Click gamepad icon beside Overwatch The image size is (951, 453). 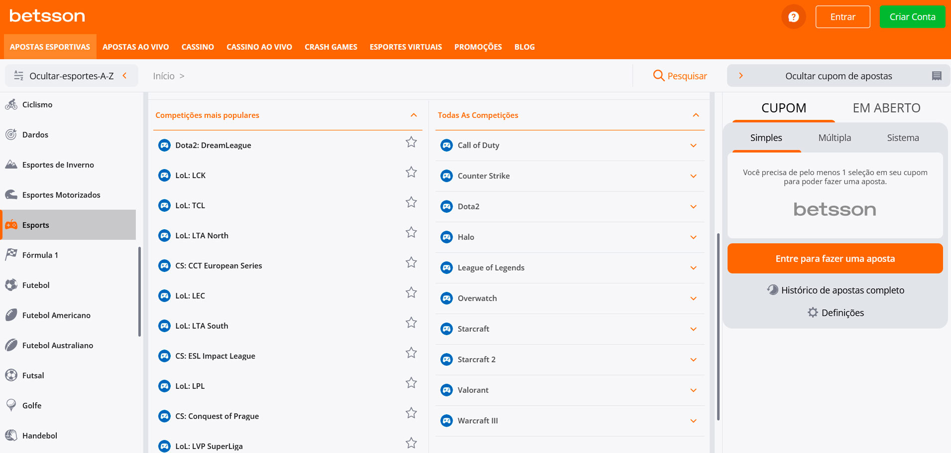pos(447,298)
